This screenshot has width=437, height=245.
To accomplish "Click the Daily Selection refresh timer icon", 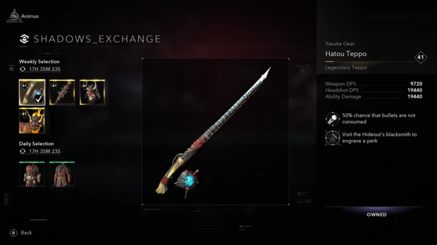I will [x=23, y=151].
